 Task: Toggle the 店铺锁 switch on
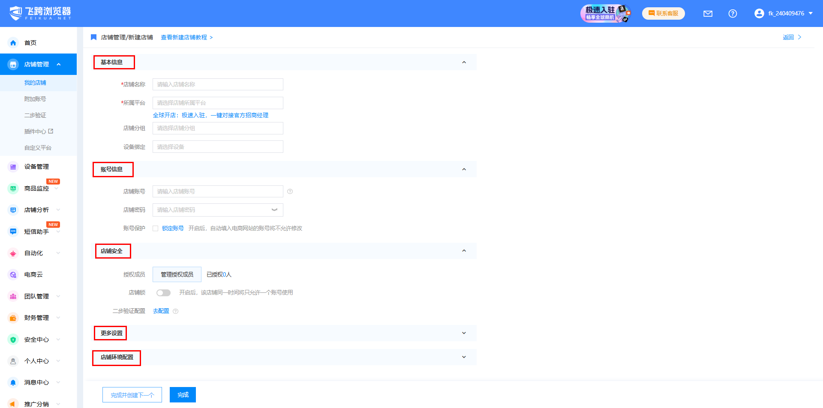163,293
